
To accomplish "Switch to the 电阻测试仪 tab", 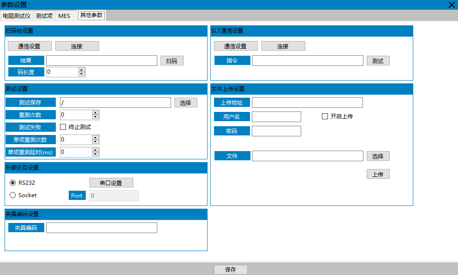I will [x=17, y=16].
